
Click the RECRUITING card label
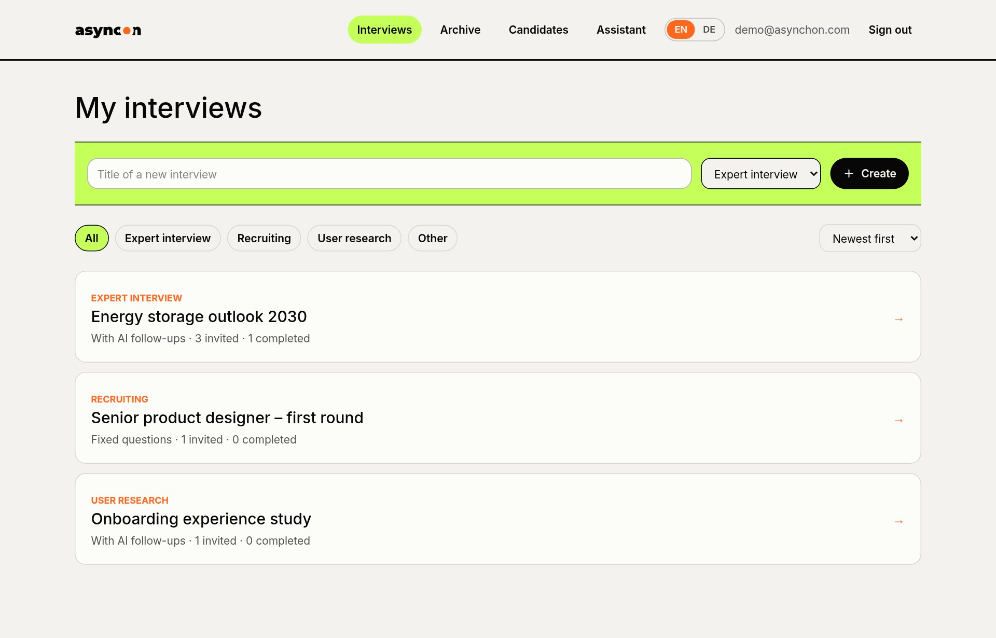(x=120, y=399)
